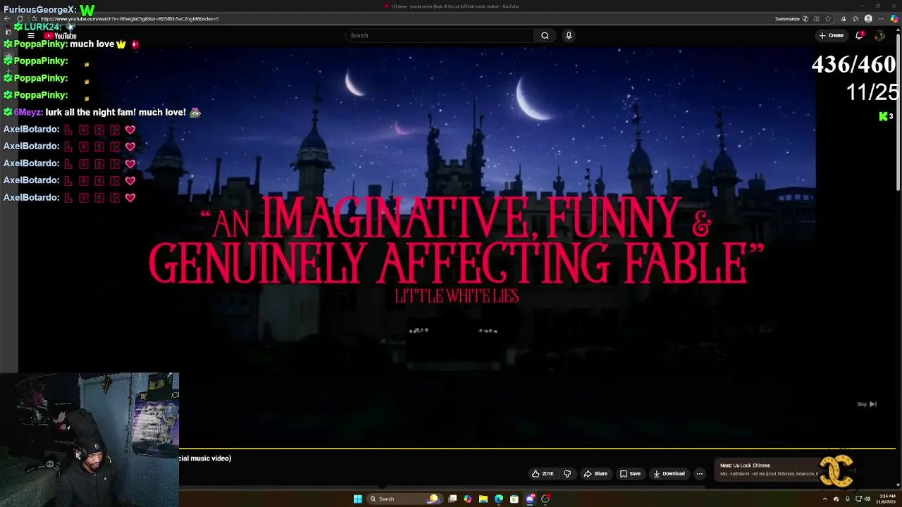
Task: Go to the YouTube home logo
Action: tap(60, 35)
